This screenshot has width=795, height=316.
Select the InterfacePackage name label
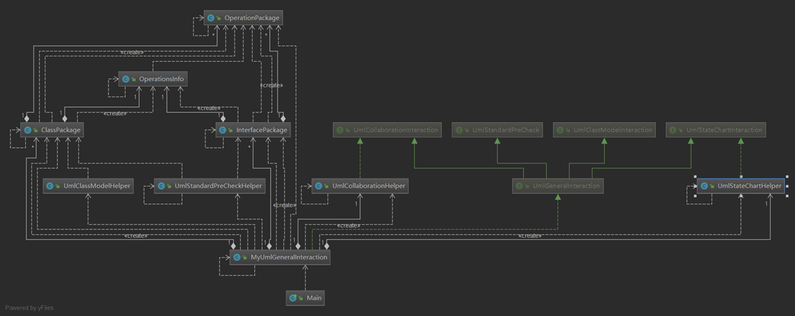[x=261, y=130]
